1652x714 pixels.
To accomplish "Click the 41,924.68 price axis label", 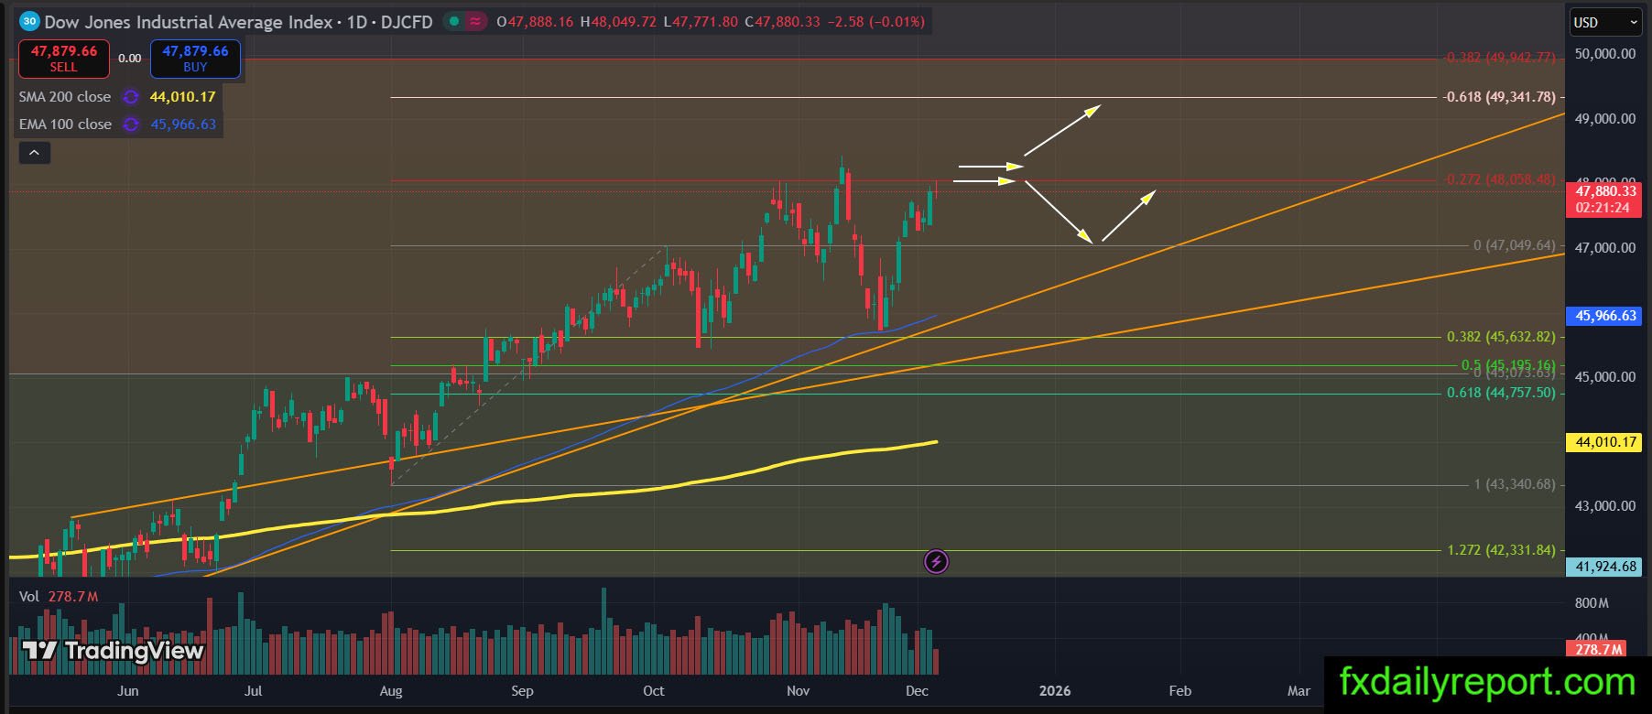I will 1605,567.
